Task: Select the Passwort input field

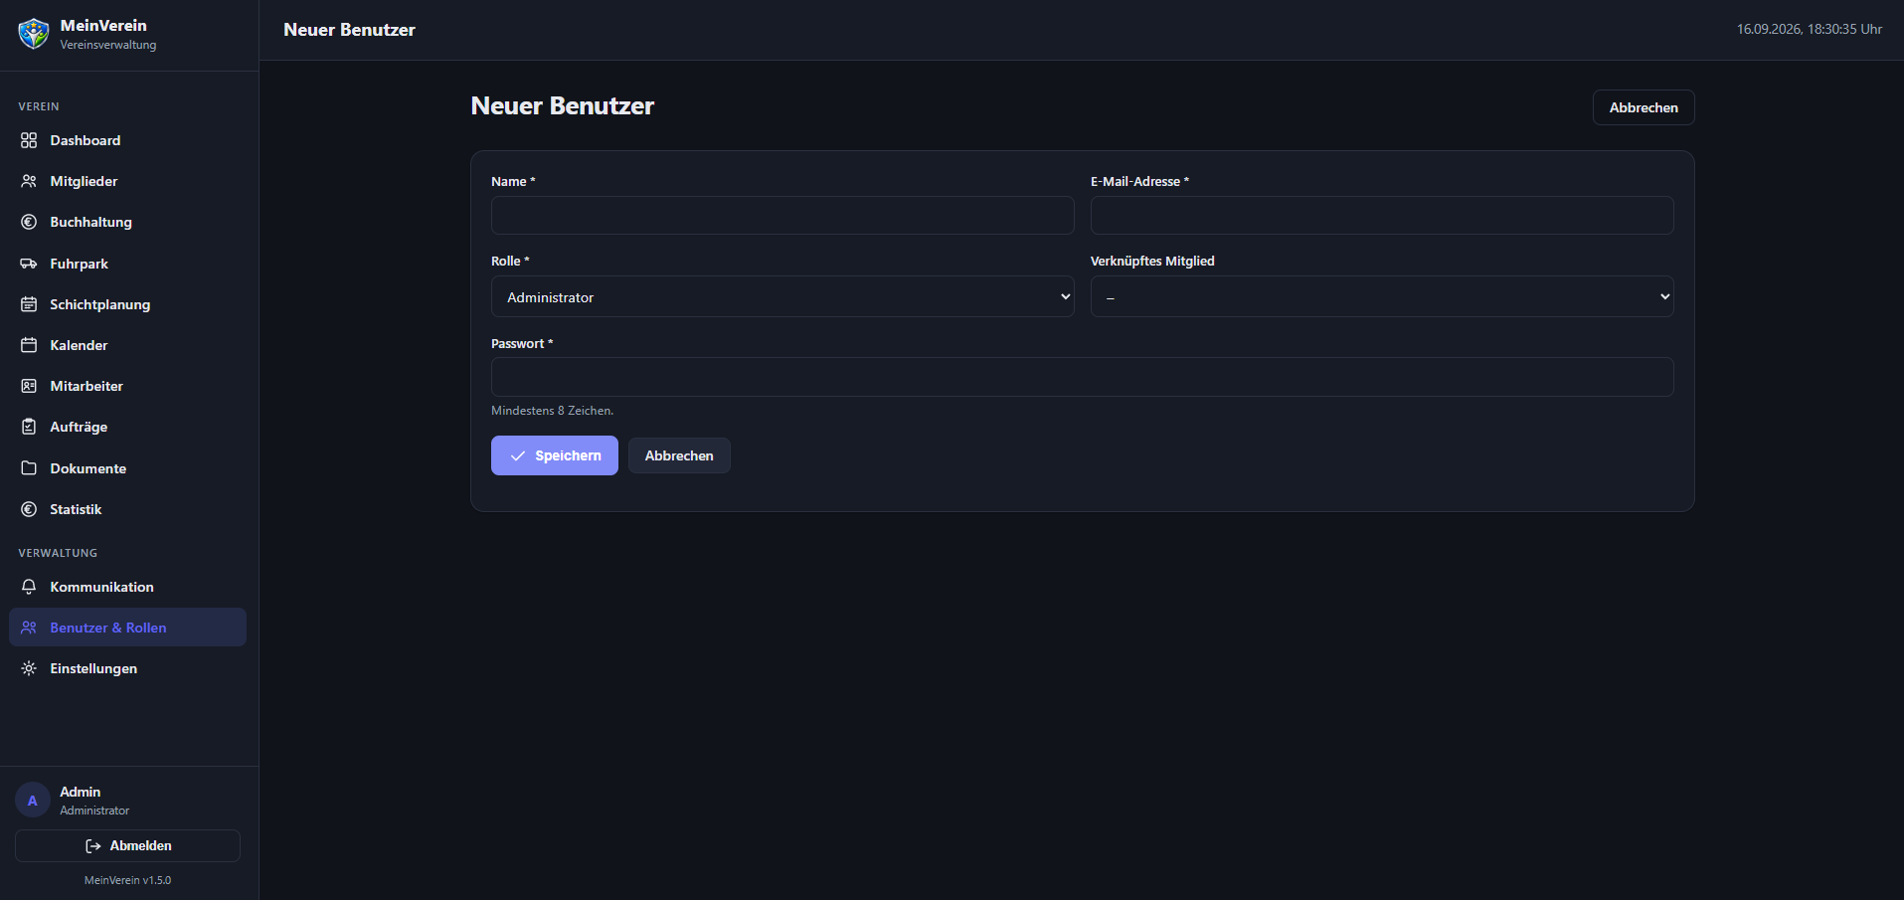Action: click(1083, 377)
